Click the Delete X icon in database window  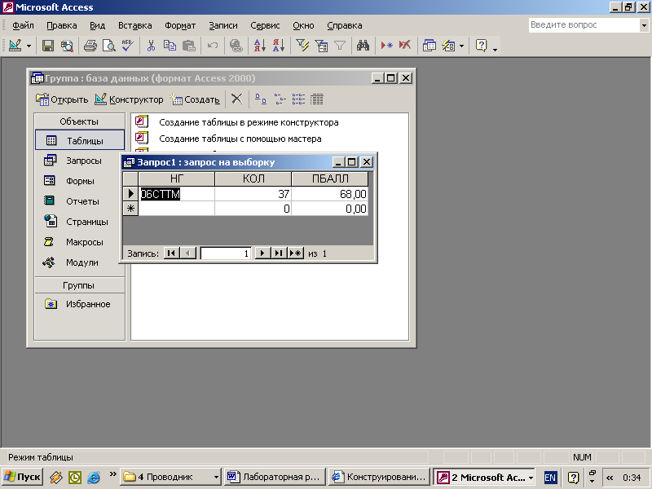click(236, 99)
